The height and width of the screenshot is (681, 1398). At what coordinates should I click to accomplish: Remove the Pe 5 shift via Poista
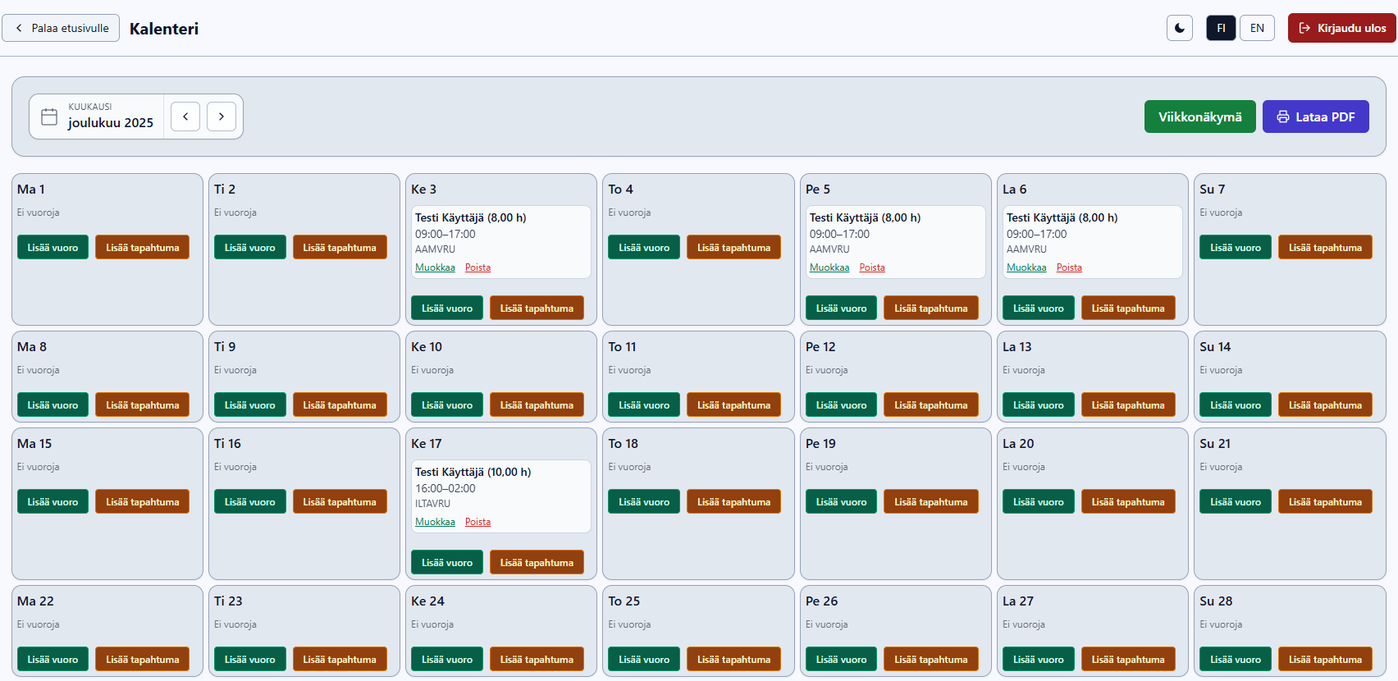(x=871, y=267)
